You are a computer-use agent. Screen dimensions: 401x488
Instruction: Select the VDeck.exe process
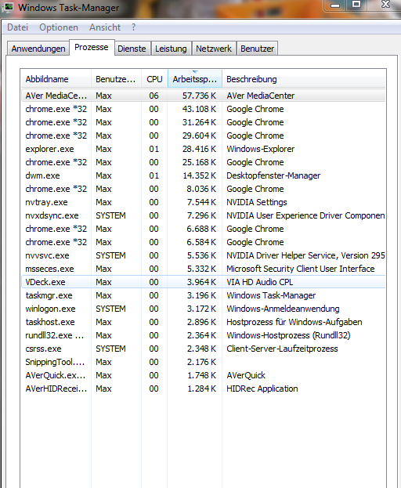coord(204,282)
